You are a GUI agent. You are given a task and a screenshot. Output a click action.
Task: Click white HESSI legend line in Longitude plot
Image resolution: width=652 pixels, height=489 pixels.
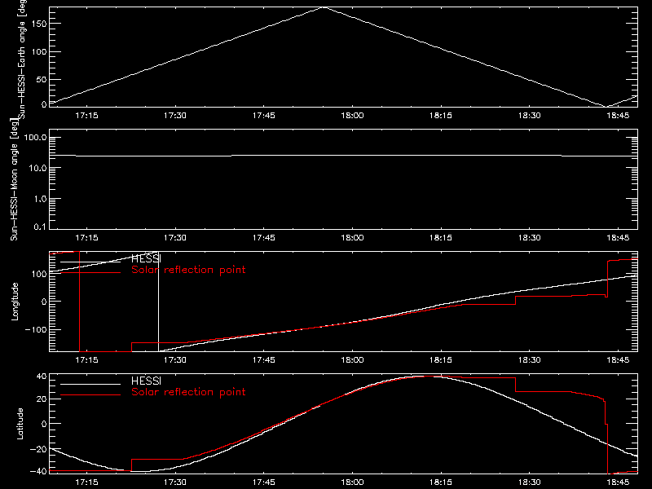click(90, 262)
